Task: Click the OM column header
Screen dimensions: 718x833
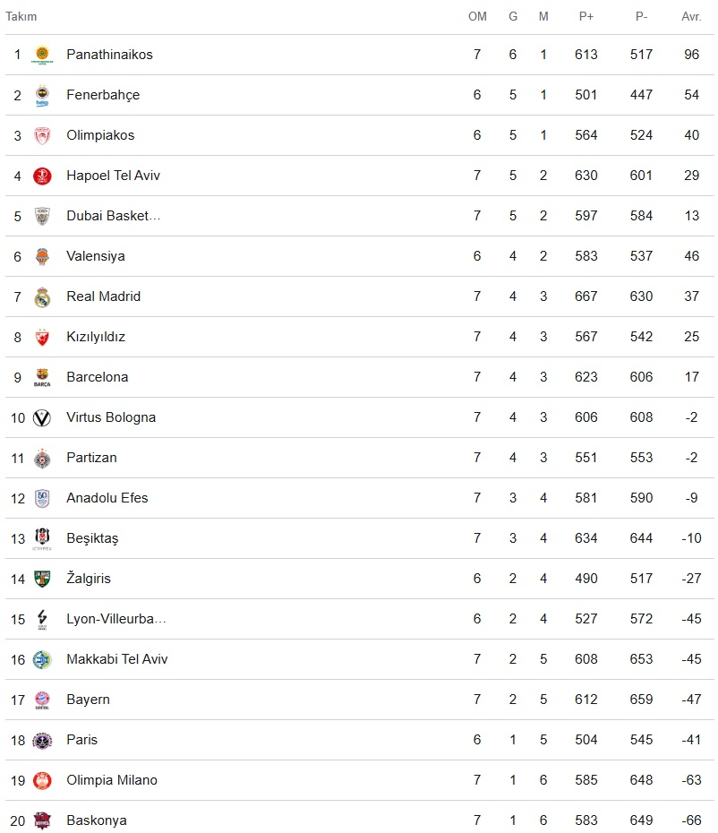Action: click(477, 16)
